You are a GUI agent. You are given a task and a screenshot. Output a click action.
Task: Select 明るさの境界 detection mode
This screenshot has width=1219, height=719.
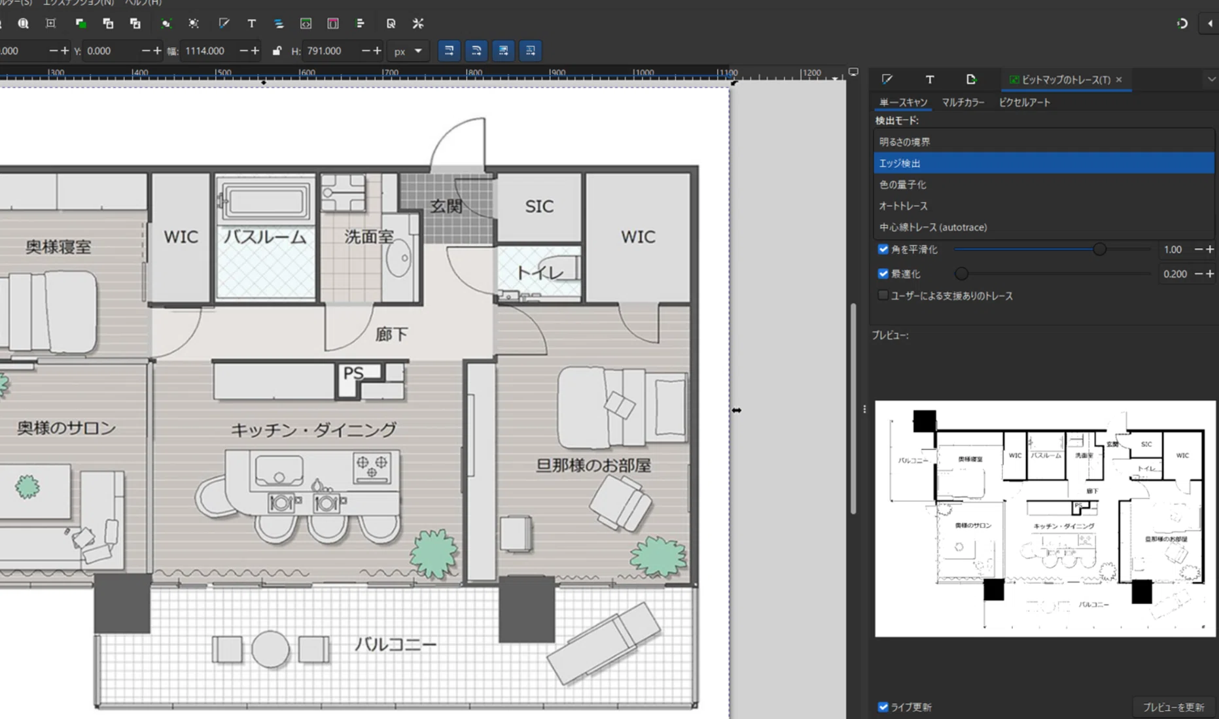(1044, 142)
